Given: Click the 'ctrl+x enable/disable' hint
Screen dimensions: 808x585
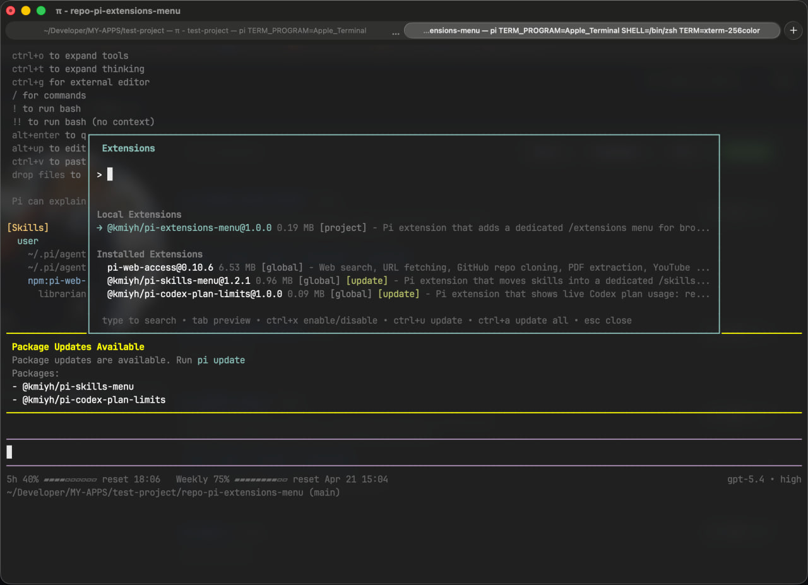Looking at the screenshot, I should pos(322,321).
